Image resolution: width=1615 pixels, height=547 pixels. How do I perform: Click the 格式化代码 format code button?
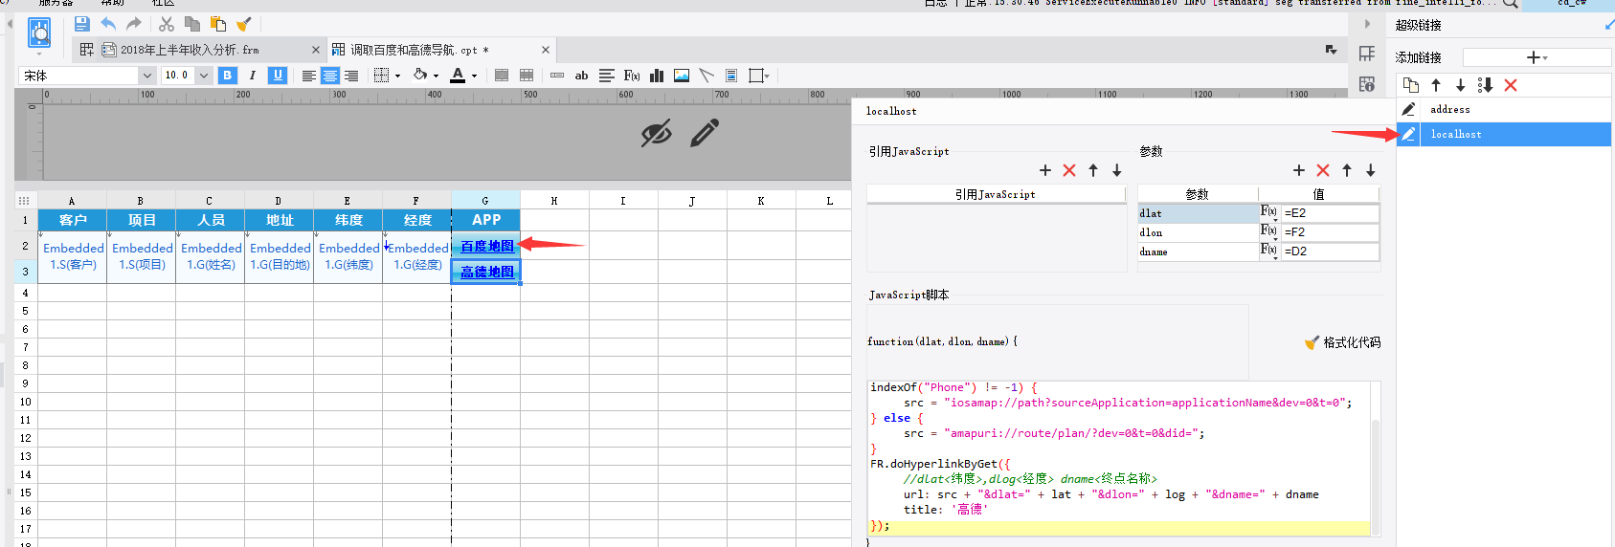[1343, 342]
